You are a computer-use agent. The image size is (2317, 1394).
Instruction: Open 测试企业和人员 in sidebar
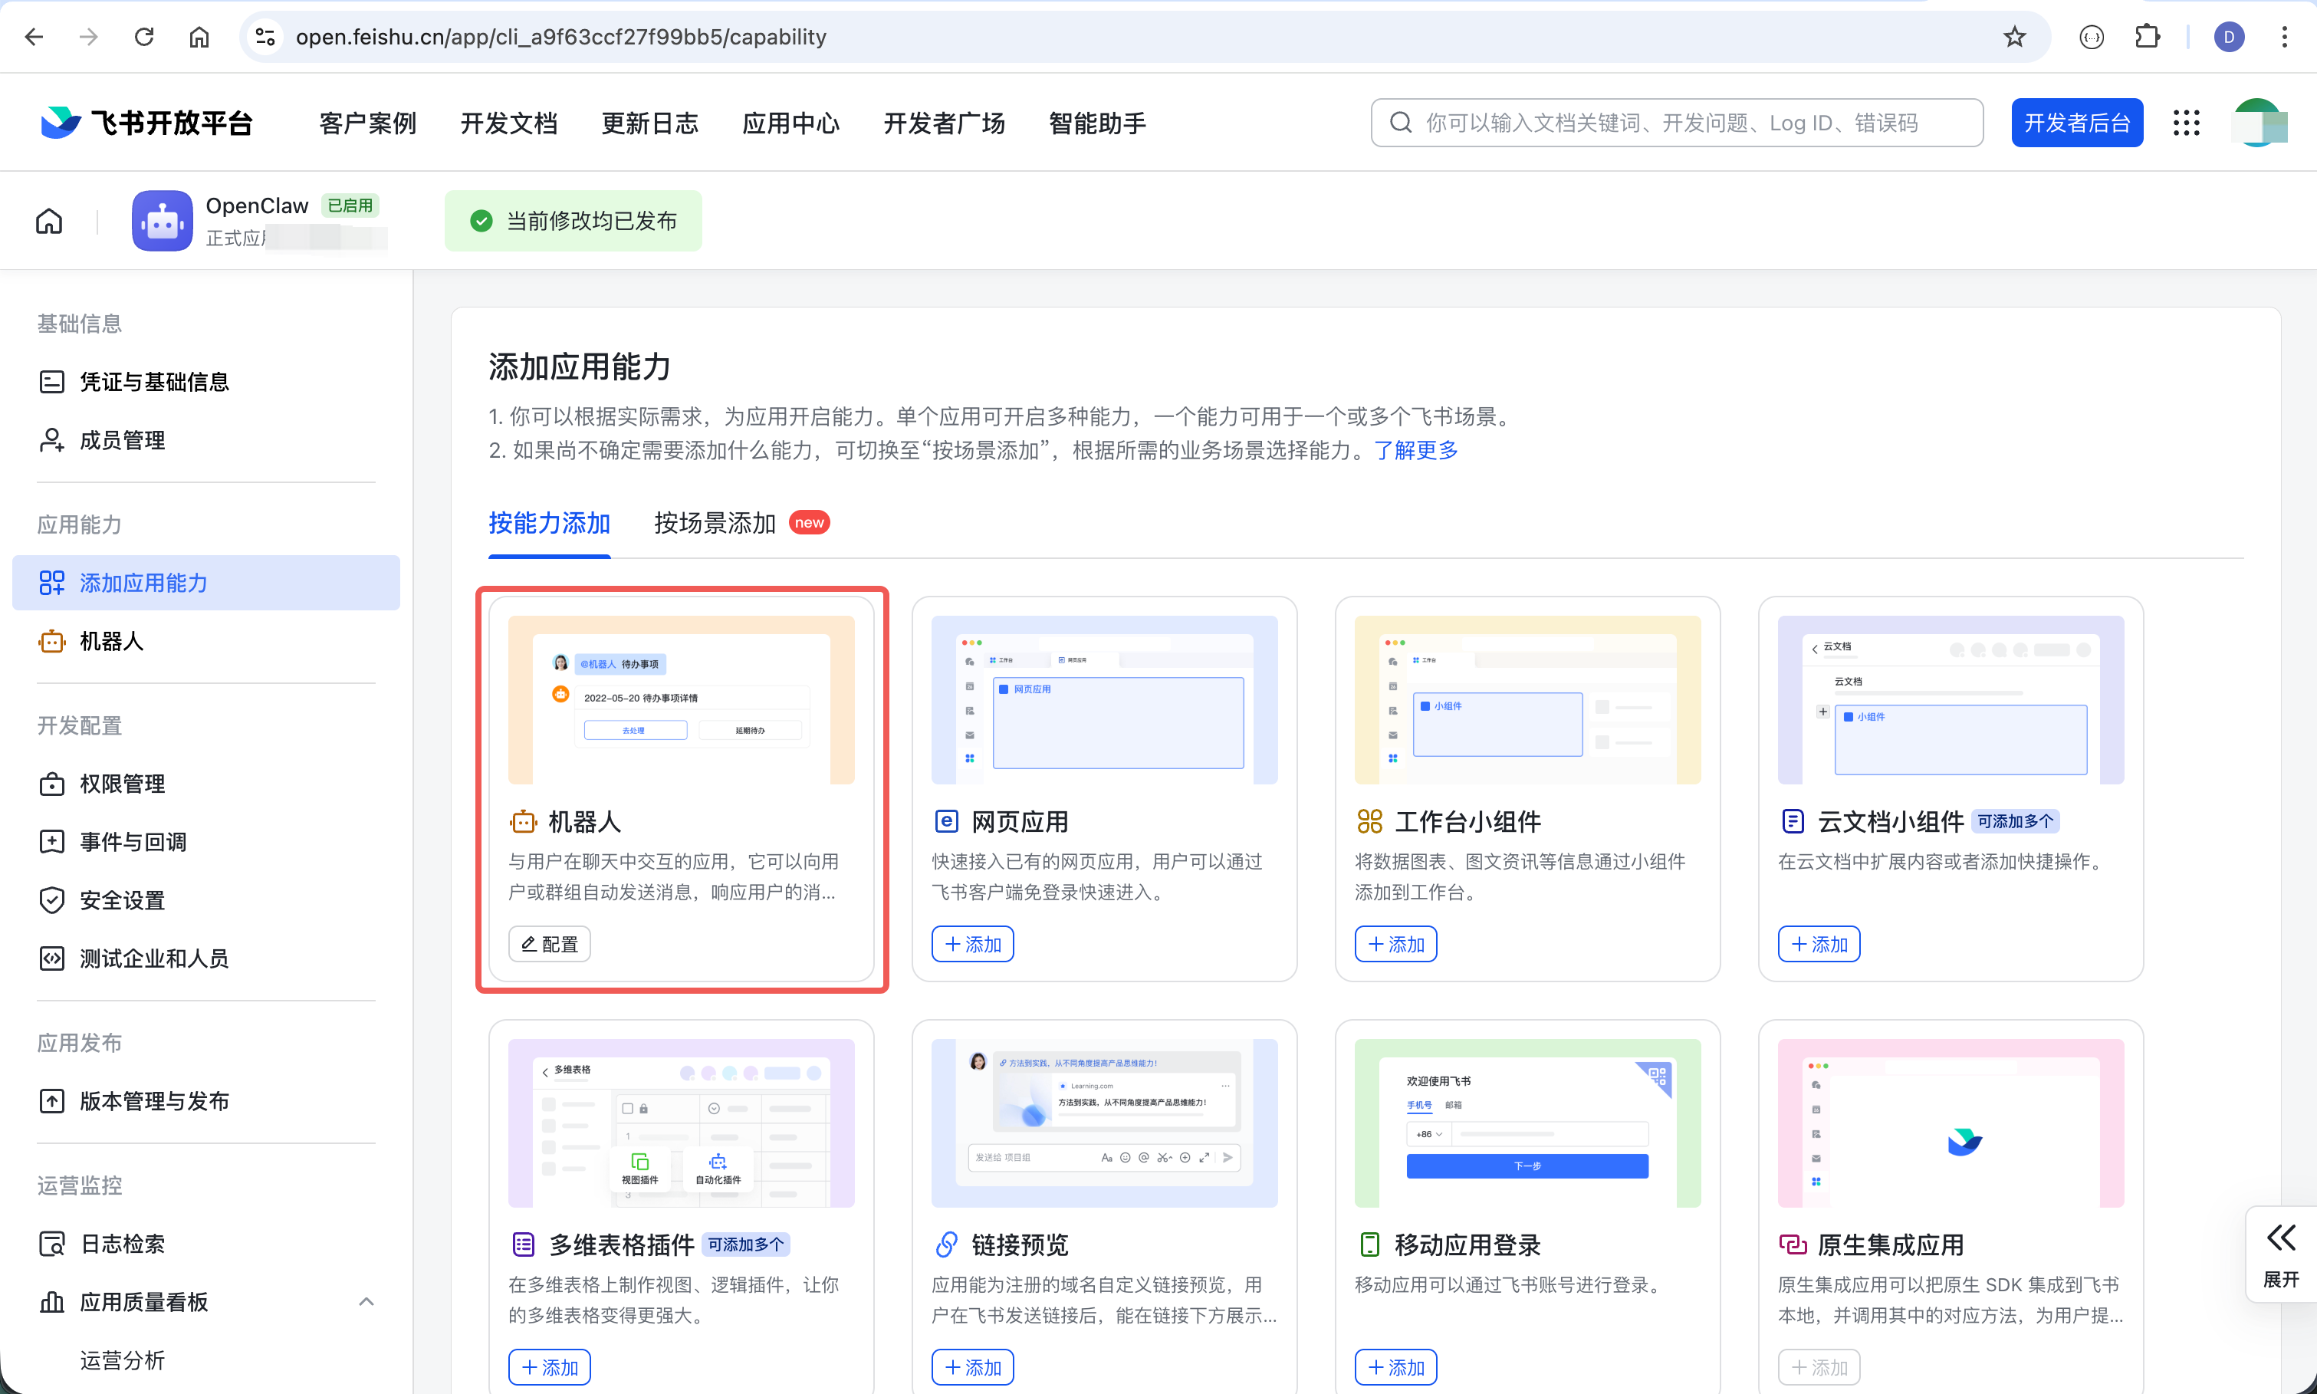[205, 958]
